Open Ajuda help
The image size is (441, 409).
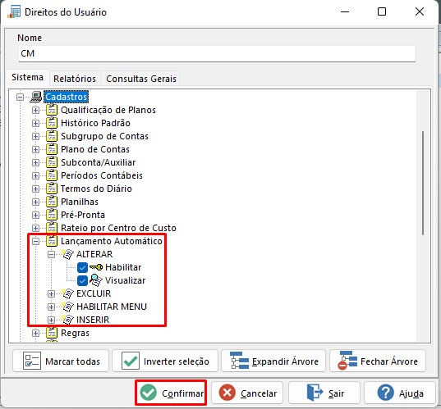tap(400, 393)
